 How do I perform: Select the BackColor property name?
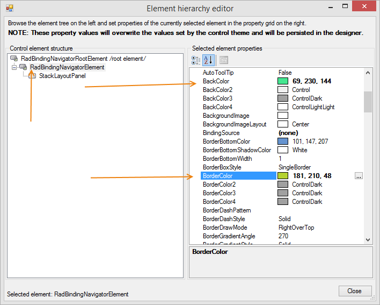coord(216,81)
